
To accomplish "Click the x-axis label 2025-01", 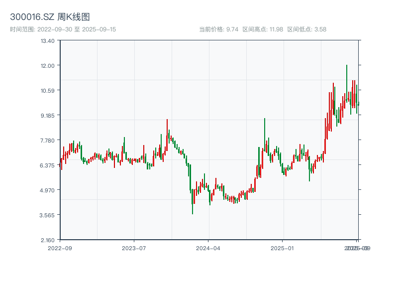I will [x=282, y=248].
